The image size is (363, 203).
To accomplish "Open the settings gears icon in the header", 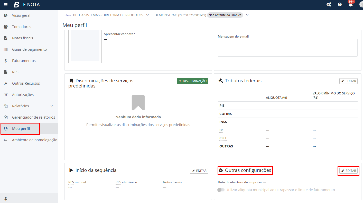I will point(329,5).
